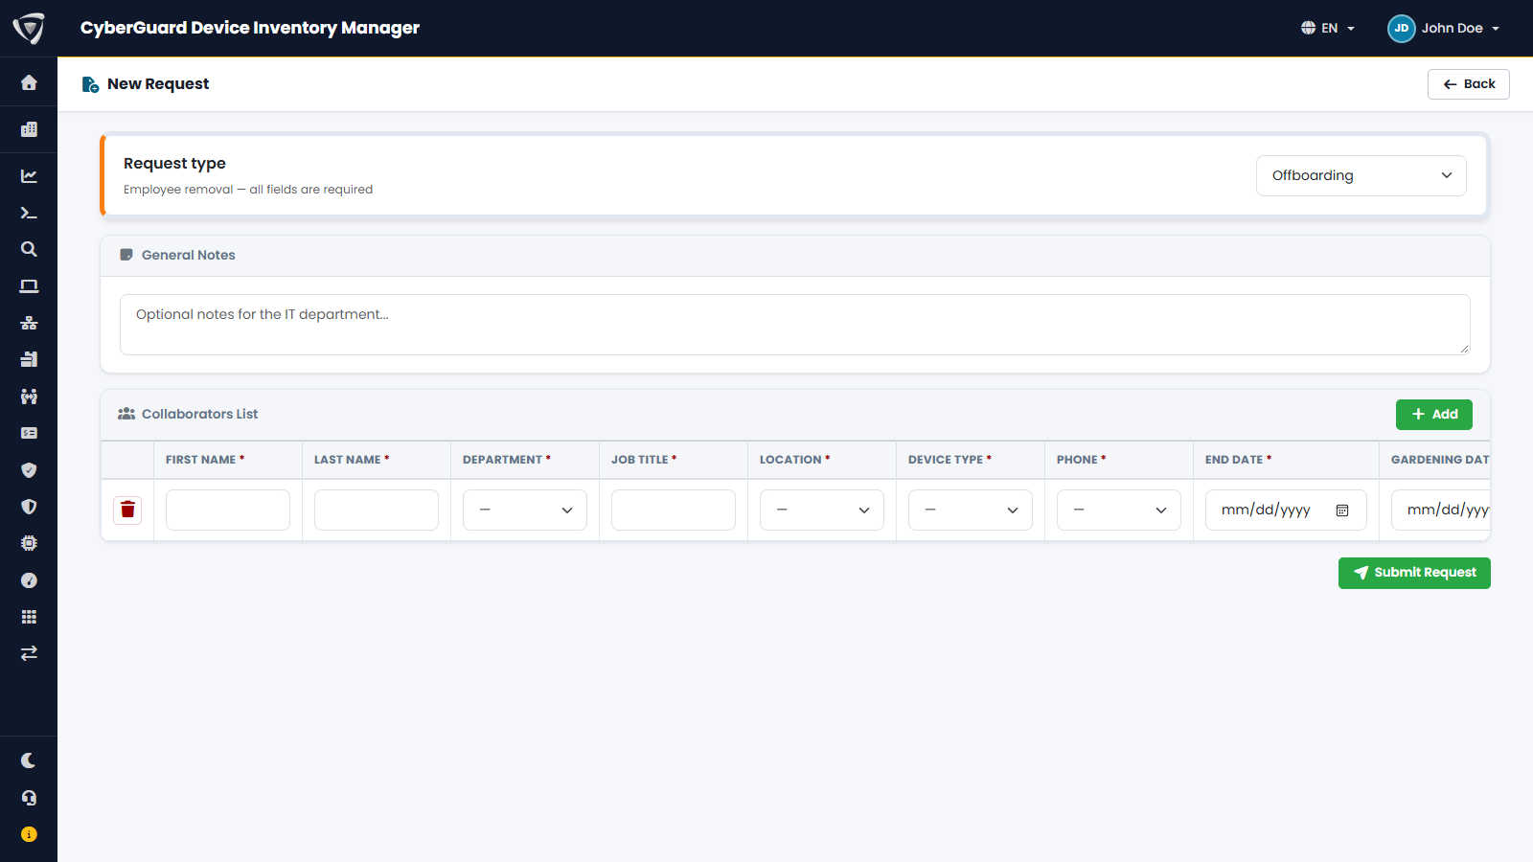Viewport: 1533px width, 862px height.
Task: Open the Device Type dropdown
Action: click(971, 510)
